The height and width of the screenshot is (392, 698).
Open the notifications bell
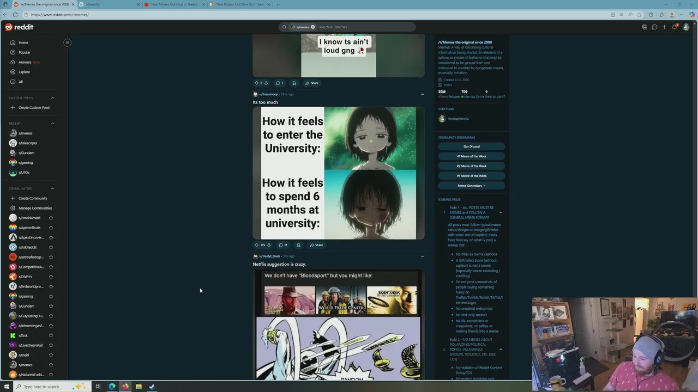click(675, 27)
